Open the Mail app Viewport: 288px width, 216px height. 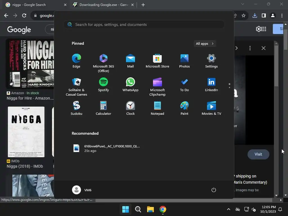130,61
